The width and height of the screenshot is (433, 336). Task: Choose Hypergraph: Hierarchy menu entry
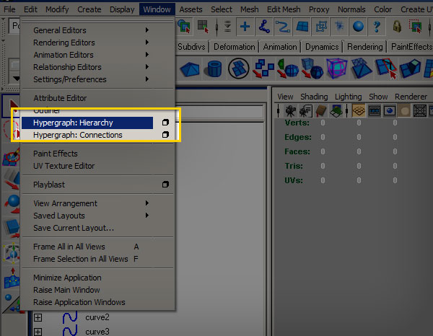(x=87, y=123)
